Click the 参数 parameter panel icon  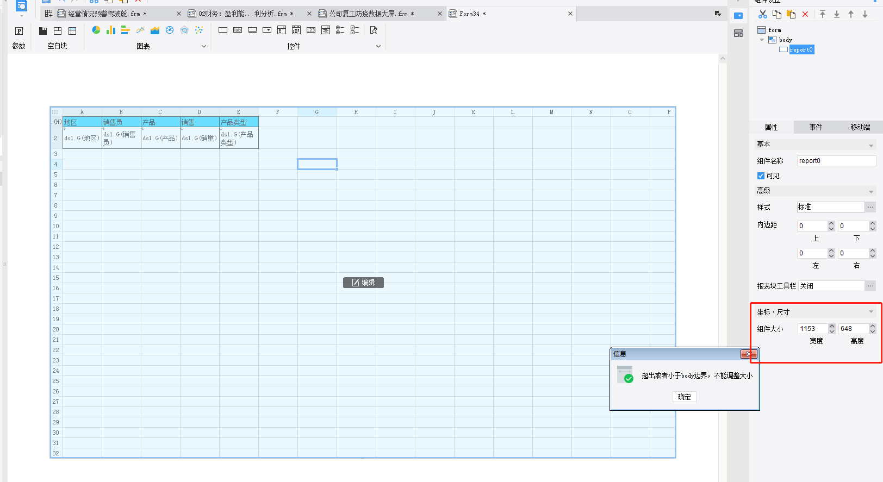click(x=19, y=31)
